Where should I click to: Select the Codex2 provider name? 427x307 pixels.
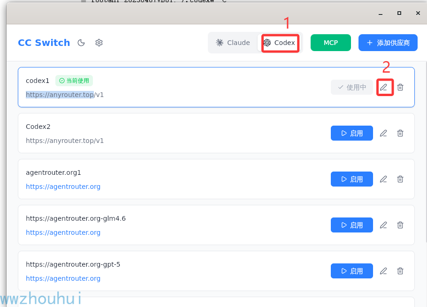(x=38, y=127)
